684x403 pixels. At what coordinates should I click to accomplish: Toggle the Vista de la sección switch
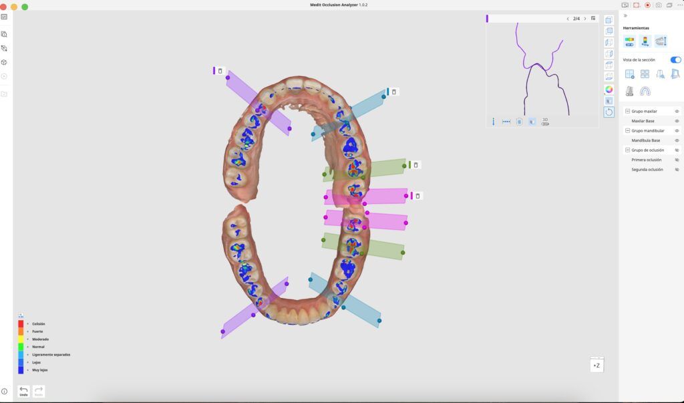click(675, 60)
